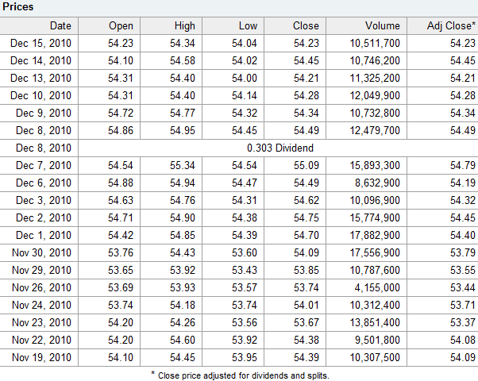Click volume value 12,479,700
478x381 pixels.
pyautogui.click(x=375, y=130)
